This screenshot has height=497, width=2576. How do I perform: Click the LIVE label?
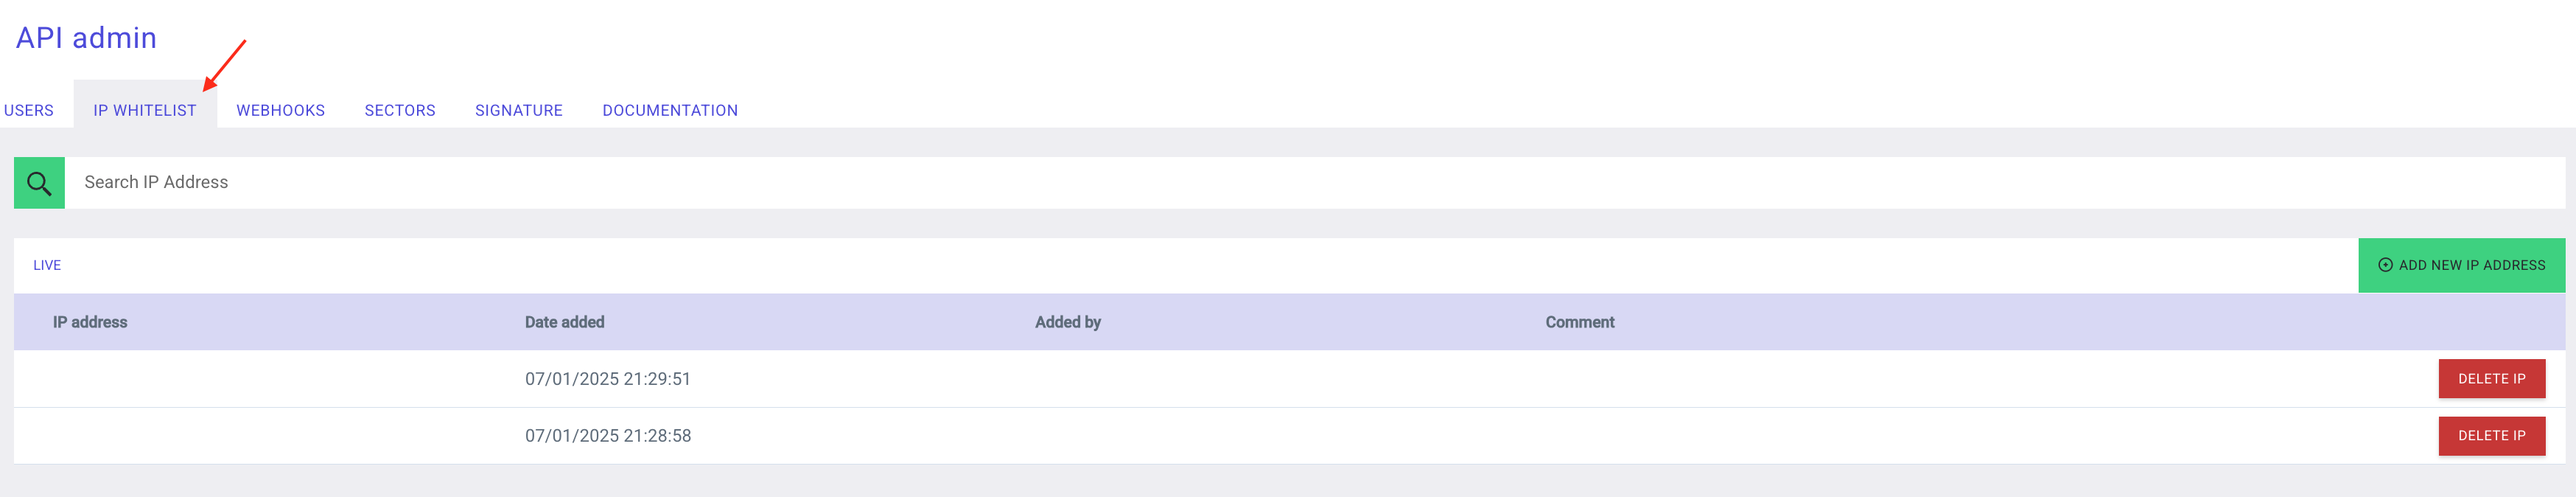47,265
